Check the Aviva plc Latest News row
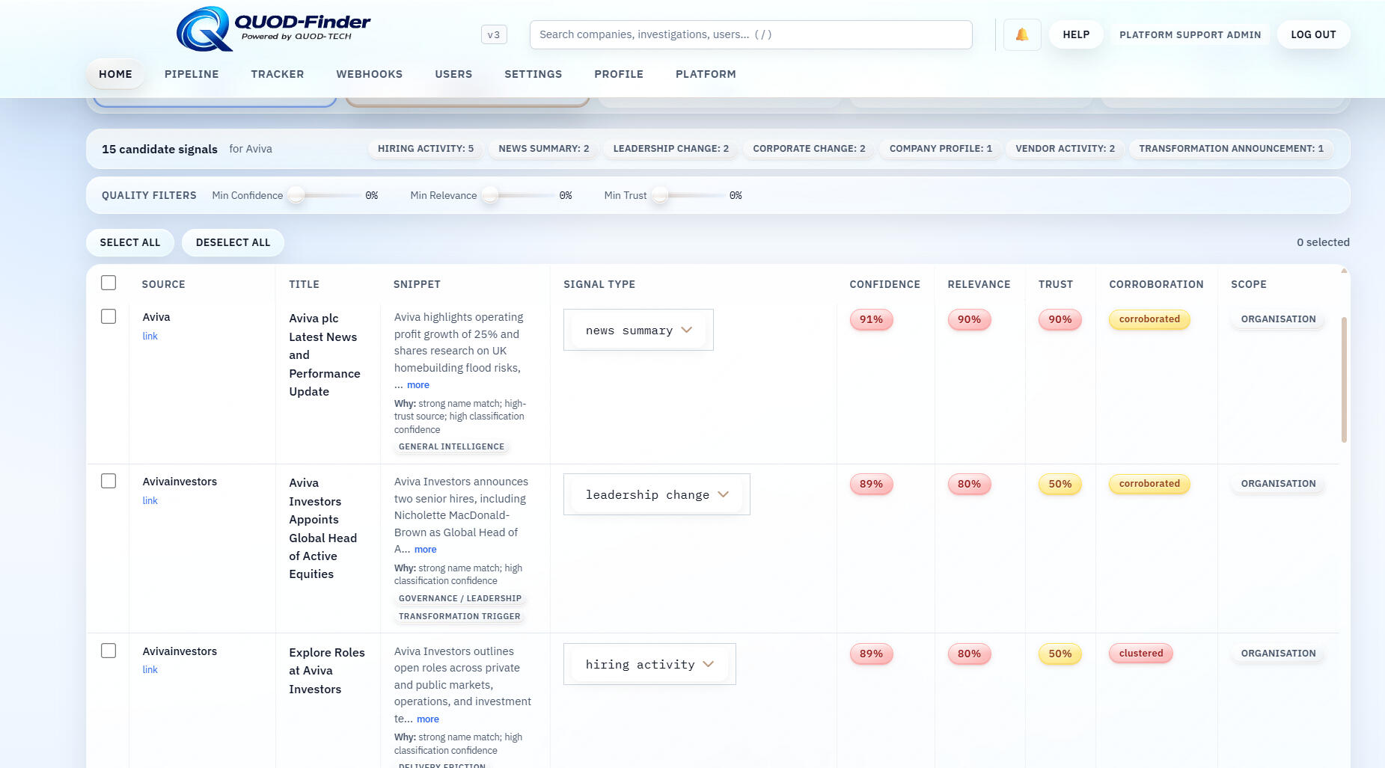The height and width of the screenshot is (768, 1385). [108, 316]
